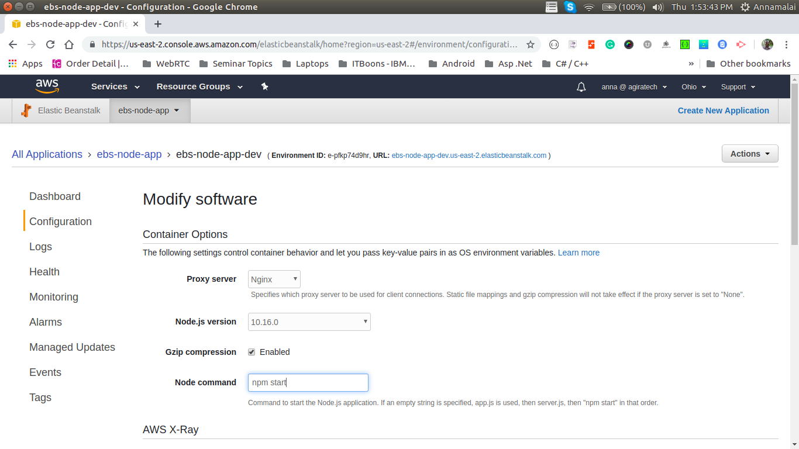
Task: Click the page vertical scrollbar
Action: click(x=794, y=164)
